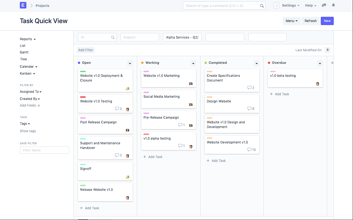The height and width of the screenshot is (220, 353).
Task: Click assignee avatar on Website v1.0 Deployment card
Action: click(127, 89)
